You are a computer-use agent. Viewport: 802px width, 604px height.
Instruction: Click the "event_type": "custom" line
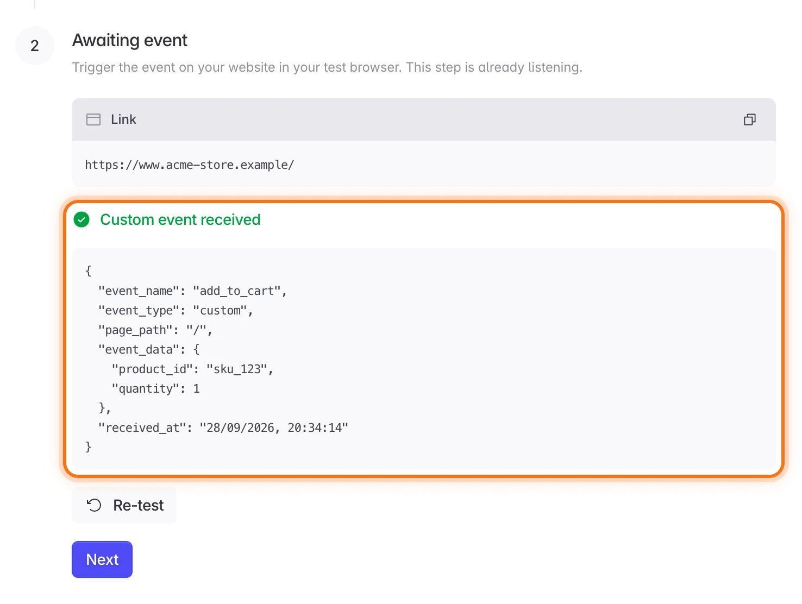pyautogui.click(x=176, y=311)
